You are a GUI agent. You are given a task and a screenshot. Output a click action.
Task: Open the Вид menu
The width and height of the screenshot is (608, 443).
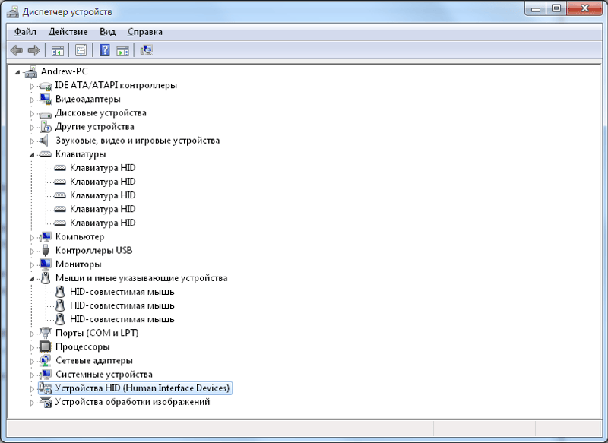(x=107, y=32)
